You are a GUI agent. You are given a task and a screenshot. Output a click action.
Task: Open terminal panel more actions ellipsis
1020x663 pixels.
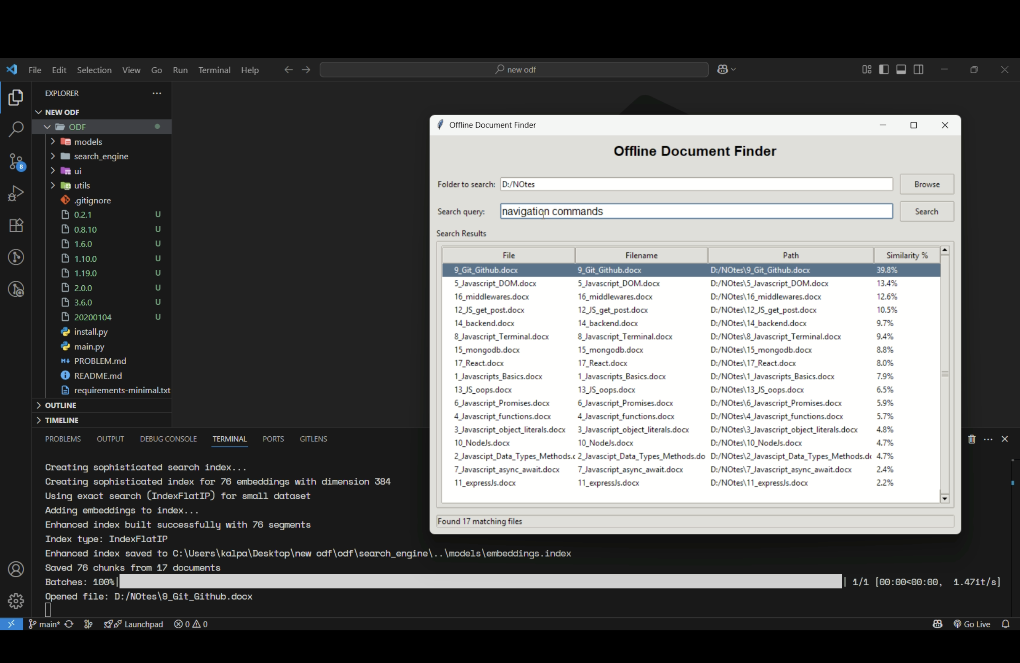click(x=988, y=439)
